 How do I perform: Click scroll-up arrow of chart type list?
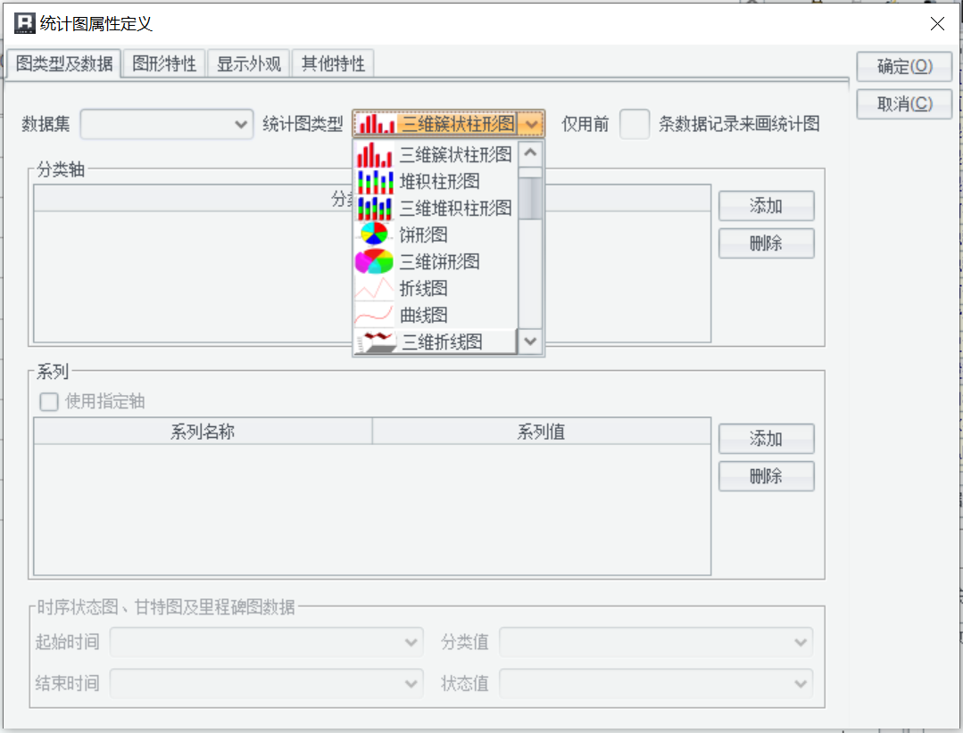pyautogui.click(x=531, y=154)
